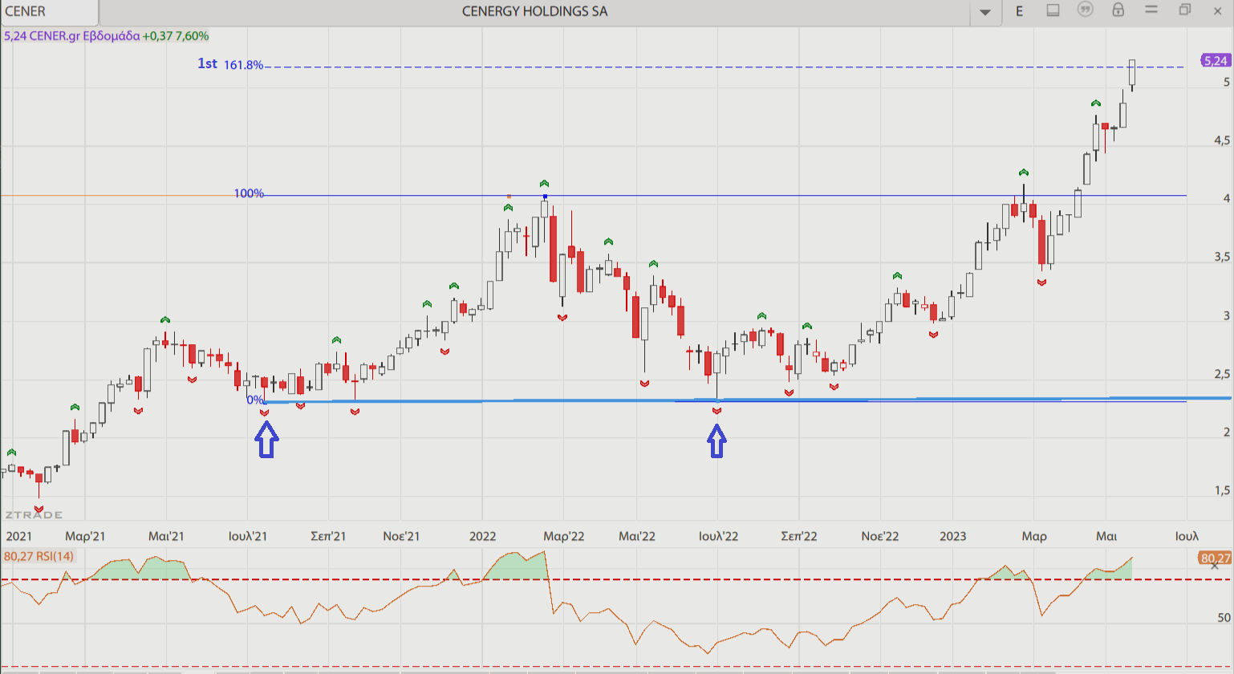
Task: Select the orange 80,27 RSI value tag
Action: (1215, 558)
